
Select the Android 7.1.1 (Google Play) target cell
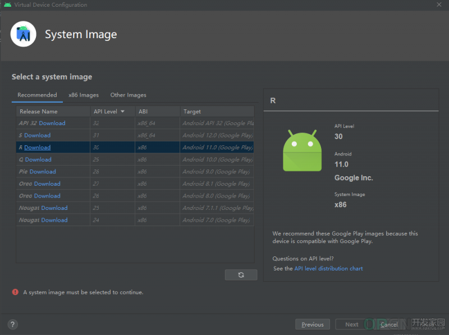[217, 208]
